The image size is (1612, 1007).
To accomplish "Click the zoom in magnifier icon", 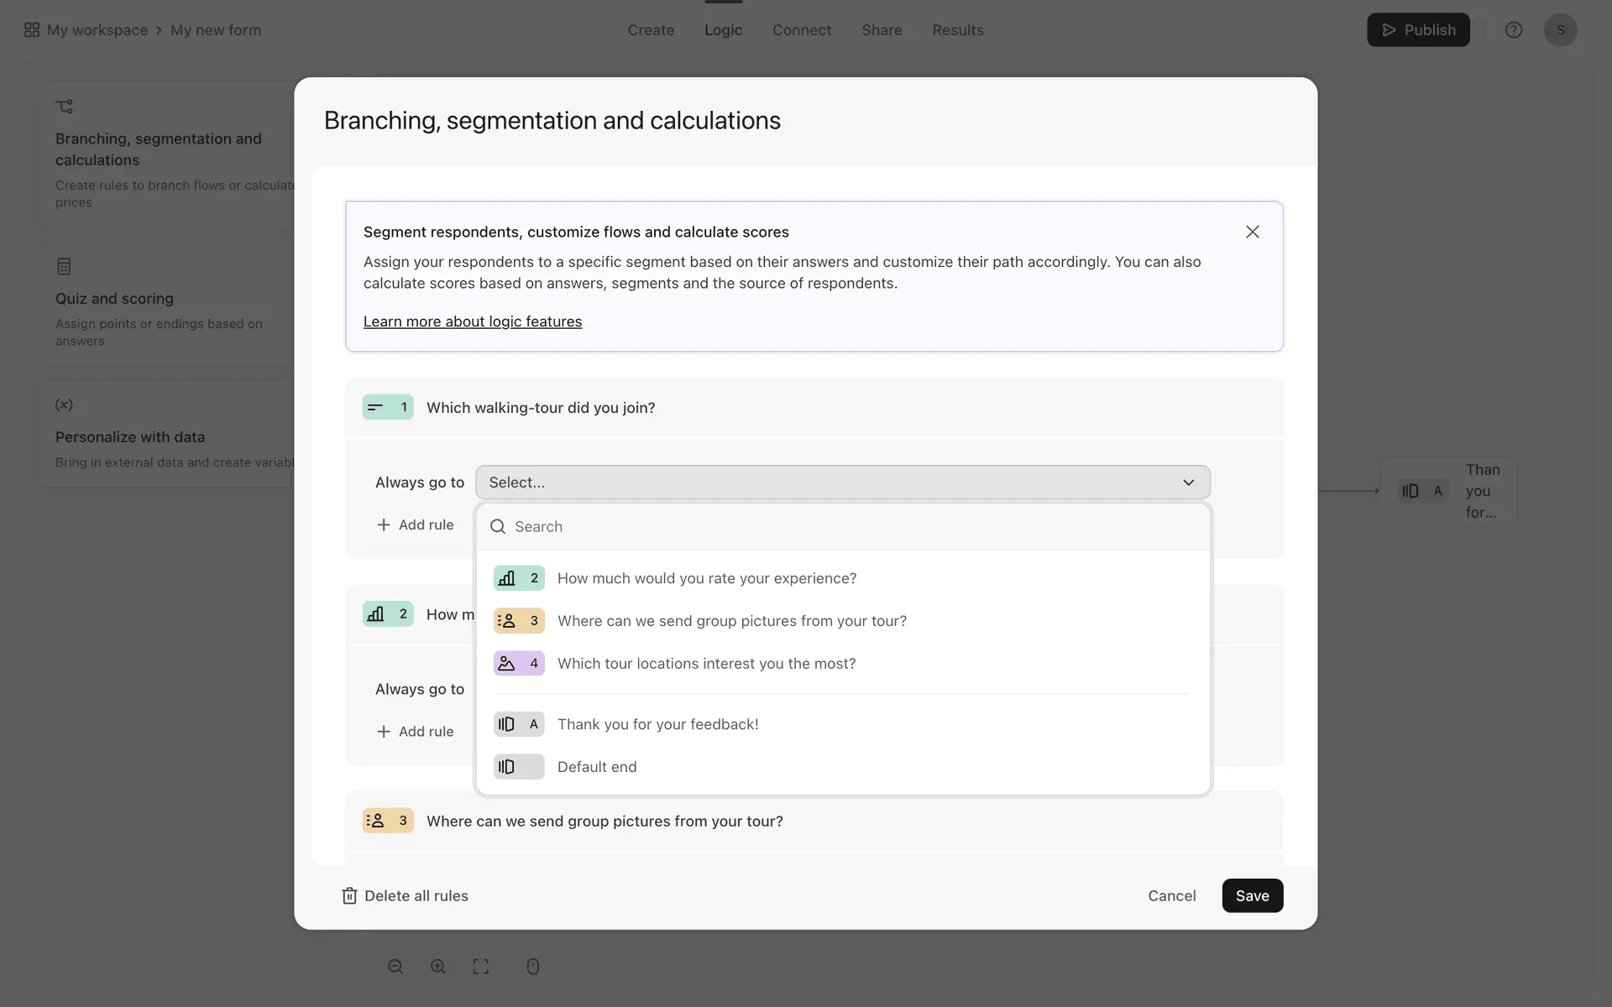I will (438, 967).
